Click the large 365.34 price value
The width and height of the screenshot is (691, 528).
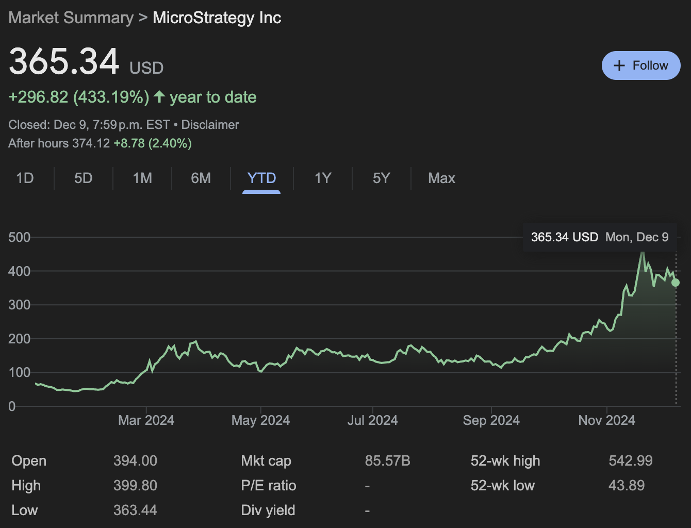point(64,61)
